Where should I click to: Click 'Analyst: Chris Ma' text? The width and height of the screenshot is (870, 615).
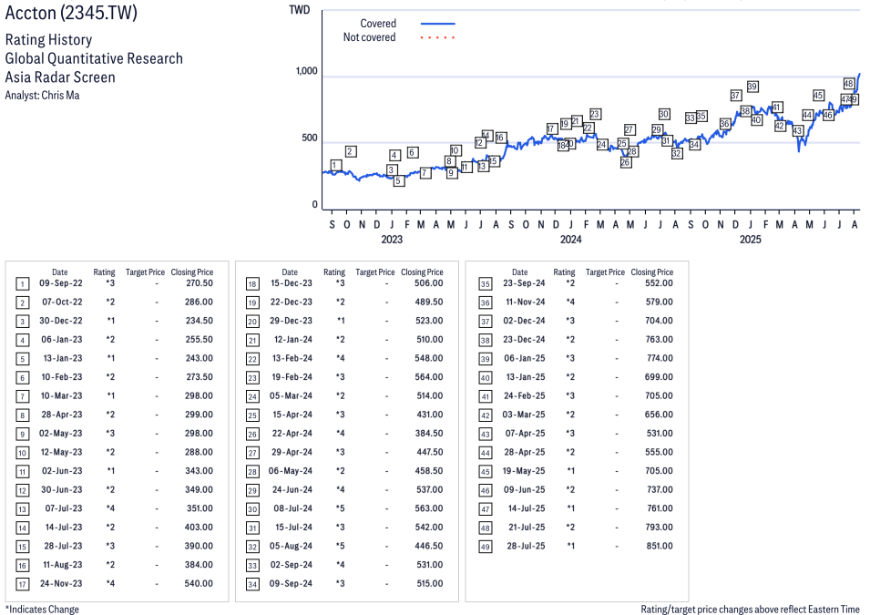click(42, 96)
